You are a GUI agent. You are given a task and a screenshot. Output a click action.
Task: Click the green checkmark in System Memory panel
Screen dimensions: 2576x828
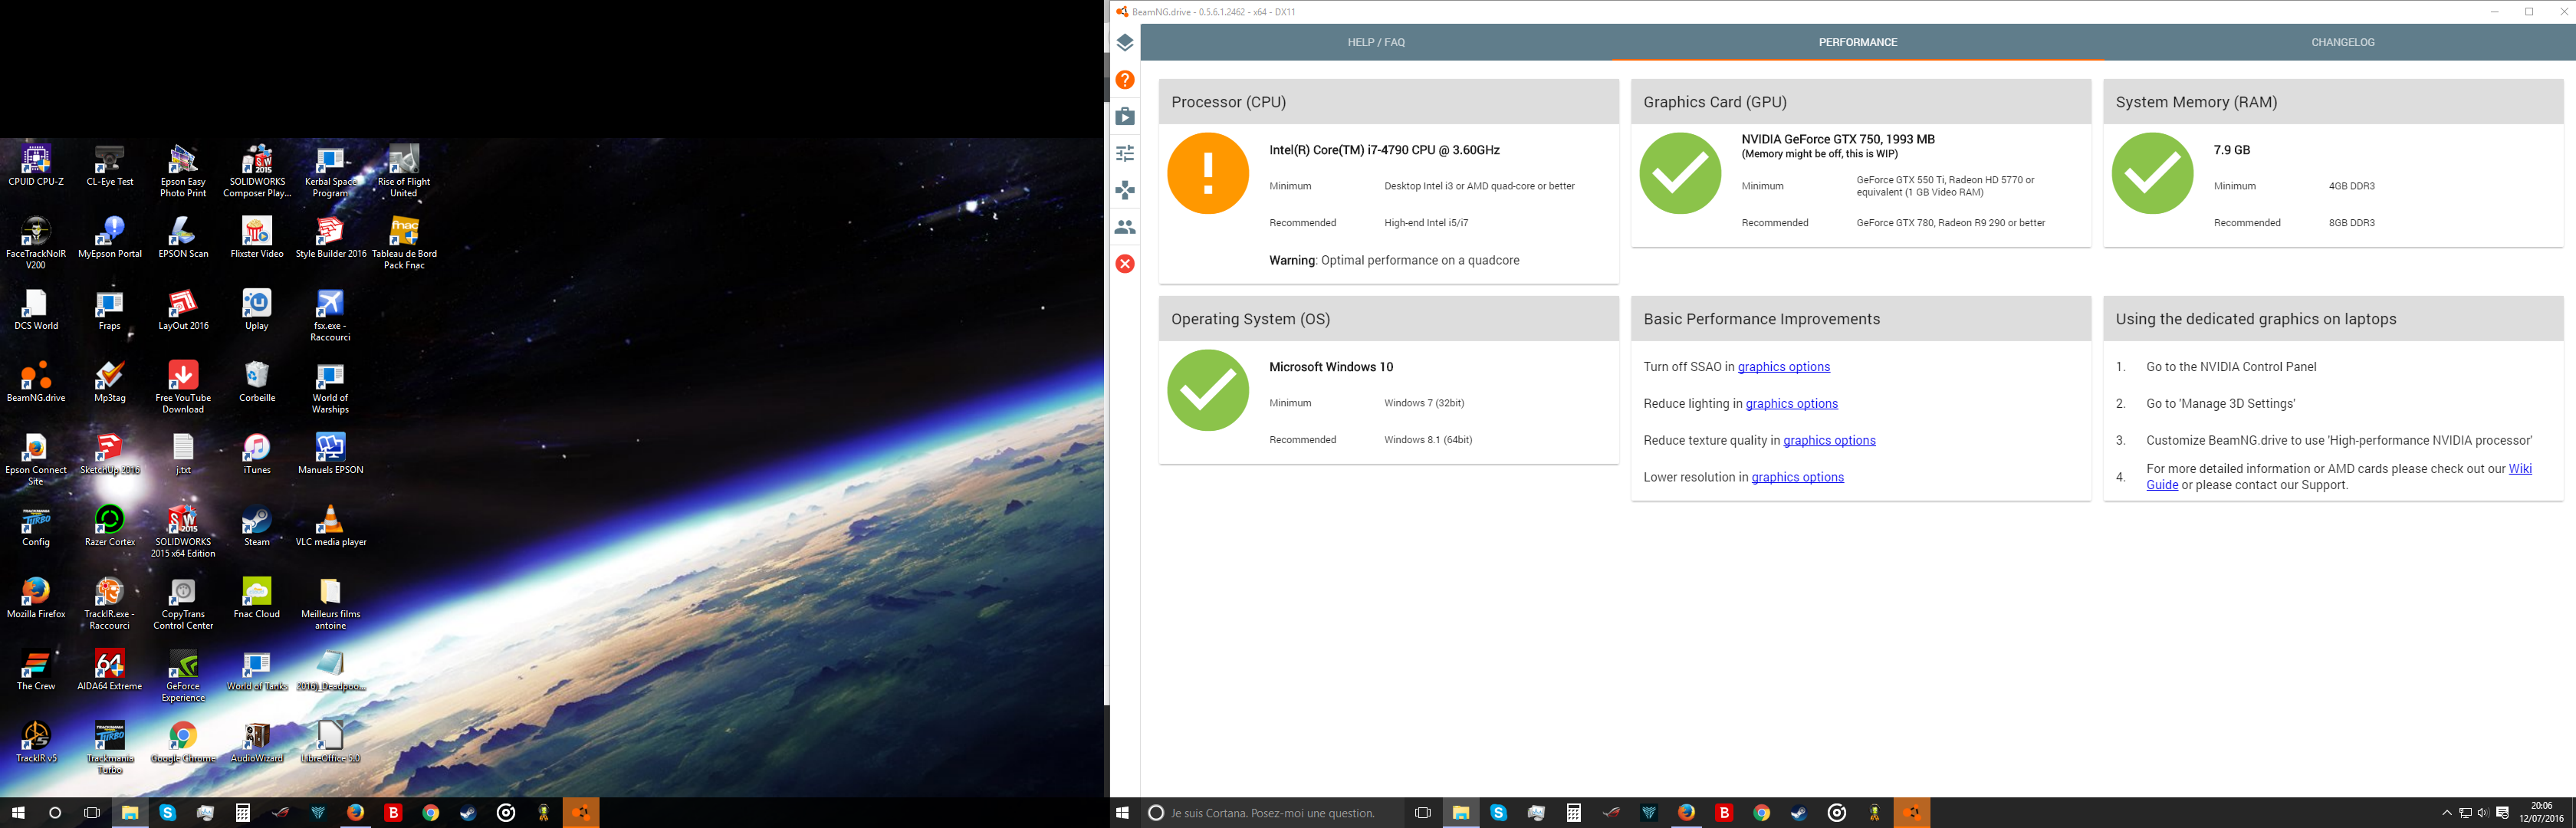[2152, 173]
